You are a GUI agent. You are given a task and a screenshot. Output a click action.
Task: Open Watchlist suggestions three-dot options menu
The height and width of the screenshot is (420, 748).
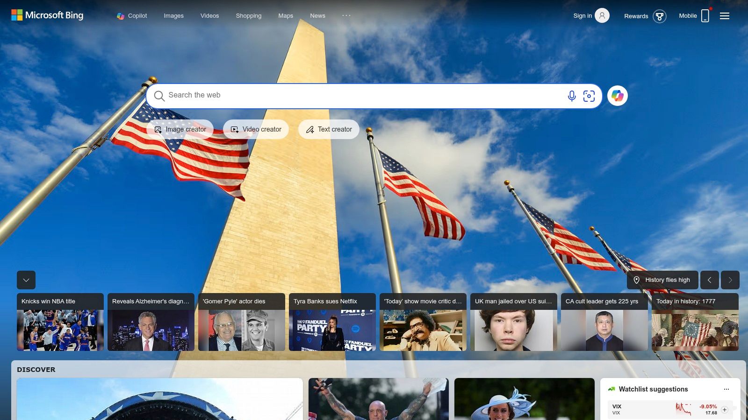click(x=726, y=389)
